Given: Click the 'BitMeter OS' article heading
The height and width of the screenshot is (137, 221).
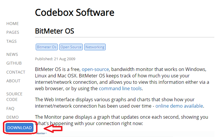Looking at the screenshot, I should (x=54, y=31).
